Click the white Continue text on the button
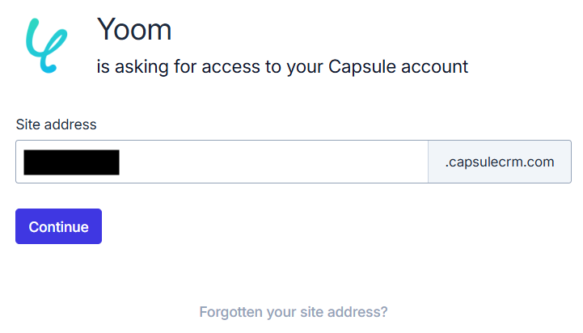Screen dimensions: 583x333 pyautogui.click(x=58, y=227)
